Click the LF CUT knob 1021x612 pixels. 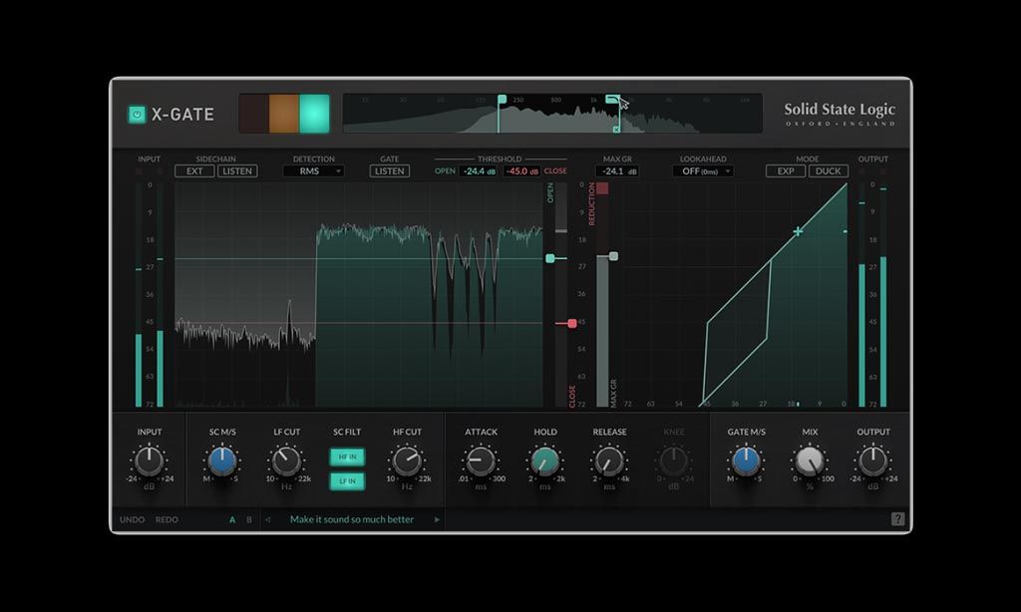click(286, 460)
